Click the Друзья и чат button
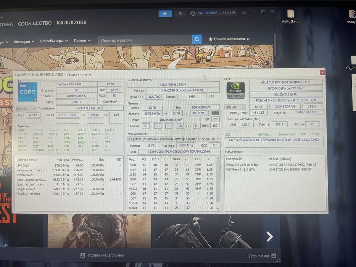356x267 pixels. [259, 256]
